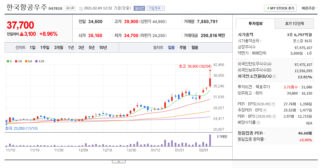Click the 시가총액 value 3조 6,797억원

(299, 34)
